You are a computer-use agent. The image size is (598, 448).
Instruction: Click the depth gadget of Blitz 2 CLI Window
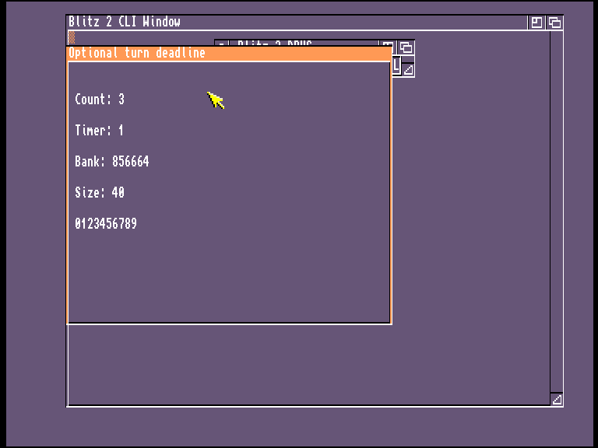(x=554, y=23)
